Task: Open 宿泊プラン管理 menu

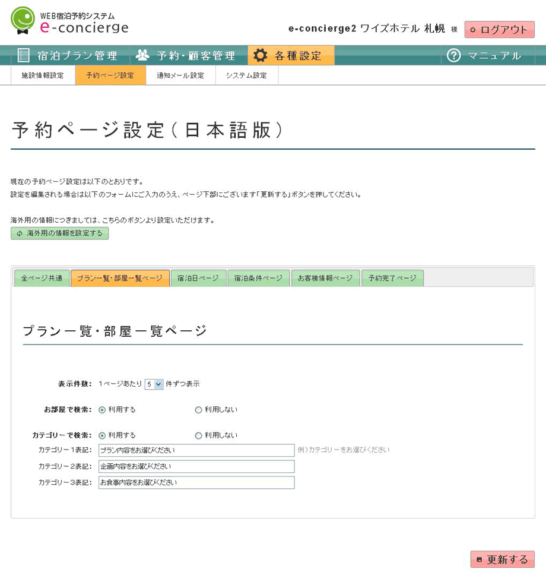Action: point(69,55)
